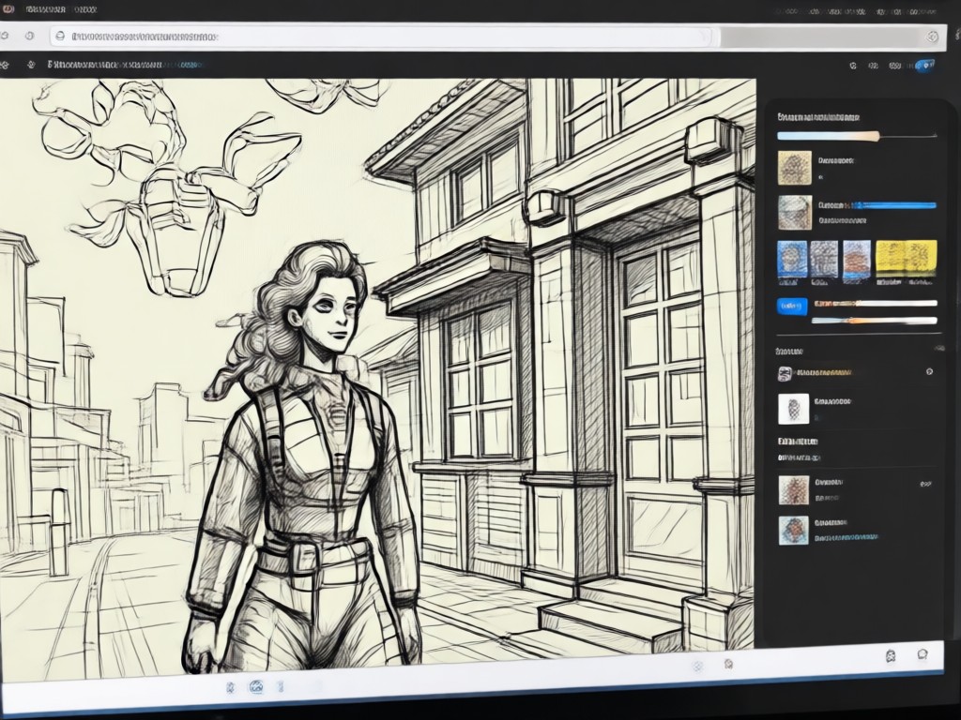Image resolution: width=961 pixels, height=720 pixels.
Task: Click the small round icon ending the orange-text row
Action: (x=929, y=371)
